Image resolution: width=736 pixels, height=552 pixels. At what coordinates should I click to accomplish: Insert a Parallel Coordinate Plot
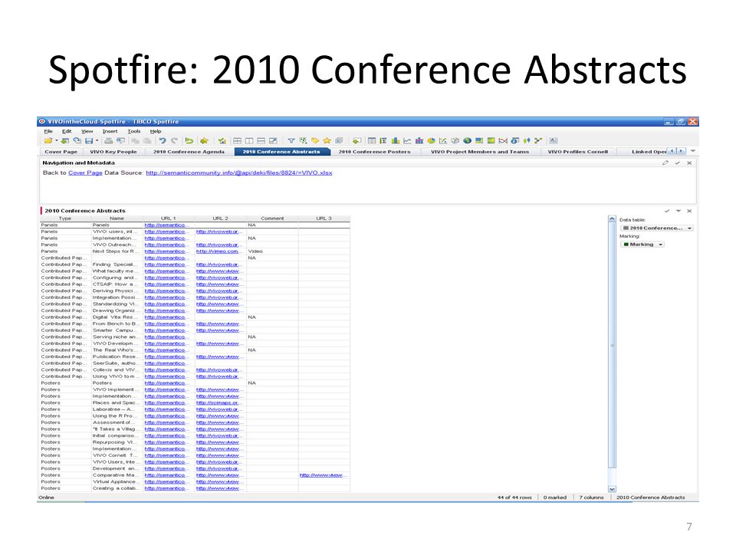[503, 140]
